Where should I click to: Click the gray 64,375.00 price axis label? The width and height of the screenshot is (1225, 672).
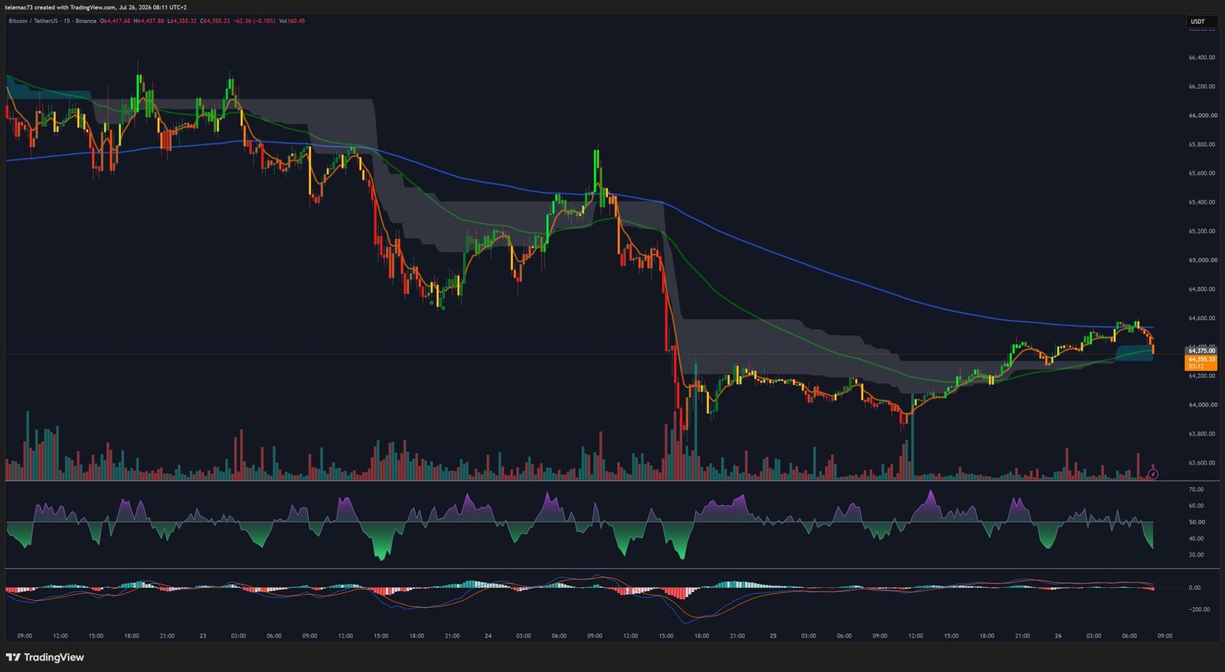(1201, 351)
